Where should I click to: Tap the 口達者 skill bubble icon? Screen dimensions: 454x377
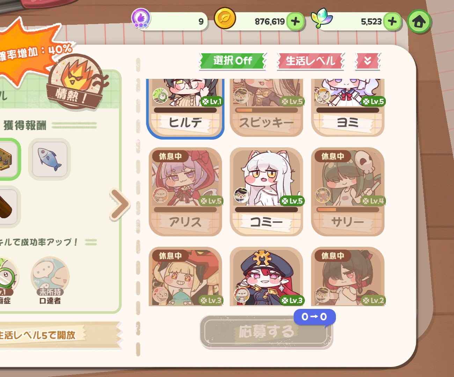(x=50, y=276)
